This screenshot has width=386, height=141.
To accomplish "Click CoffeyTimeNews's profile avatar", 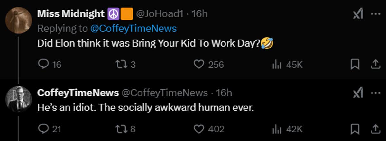I will click(x=19, y=100).
